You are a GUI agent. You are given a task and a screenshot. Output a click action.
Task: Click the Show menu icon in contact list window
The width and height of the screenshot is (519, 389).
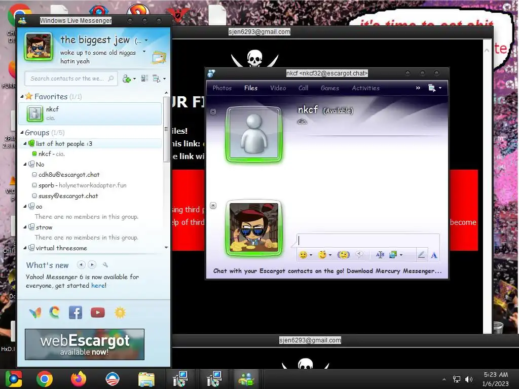click(156, 79)
